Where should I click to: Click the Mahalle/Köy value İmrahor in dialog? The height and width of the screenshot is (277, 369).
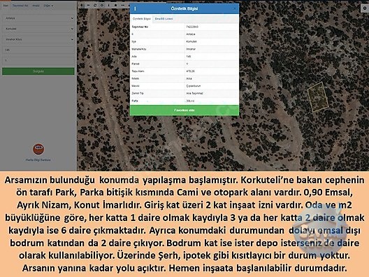tap(191, 49)
